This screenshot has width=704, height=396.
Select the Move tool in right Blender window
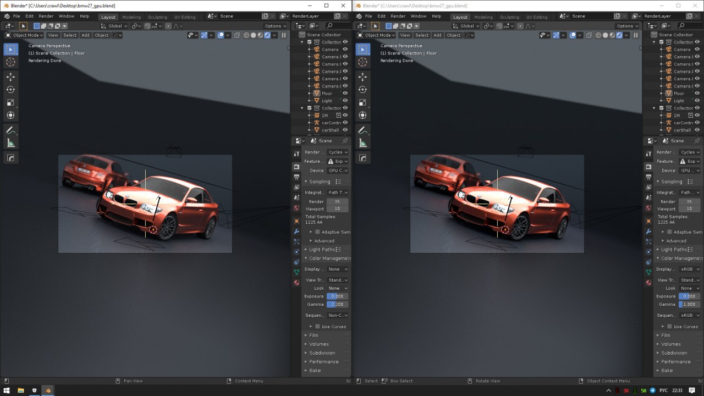coord(362,77)
